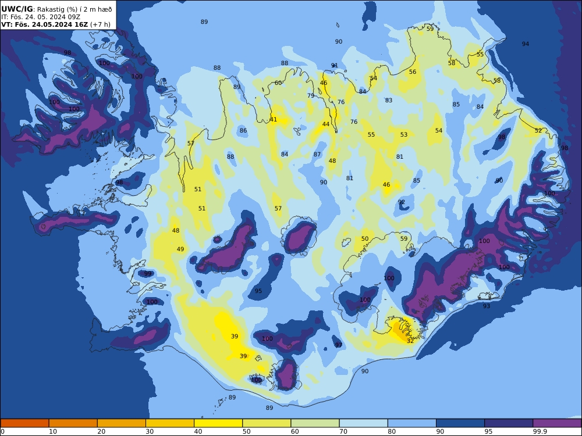The width and height of the screenshot is (582, 436).
Task: Click the '49' humidity value on the map
Action: 180,249
